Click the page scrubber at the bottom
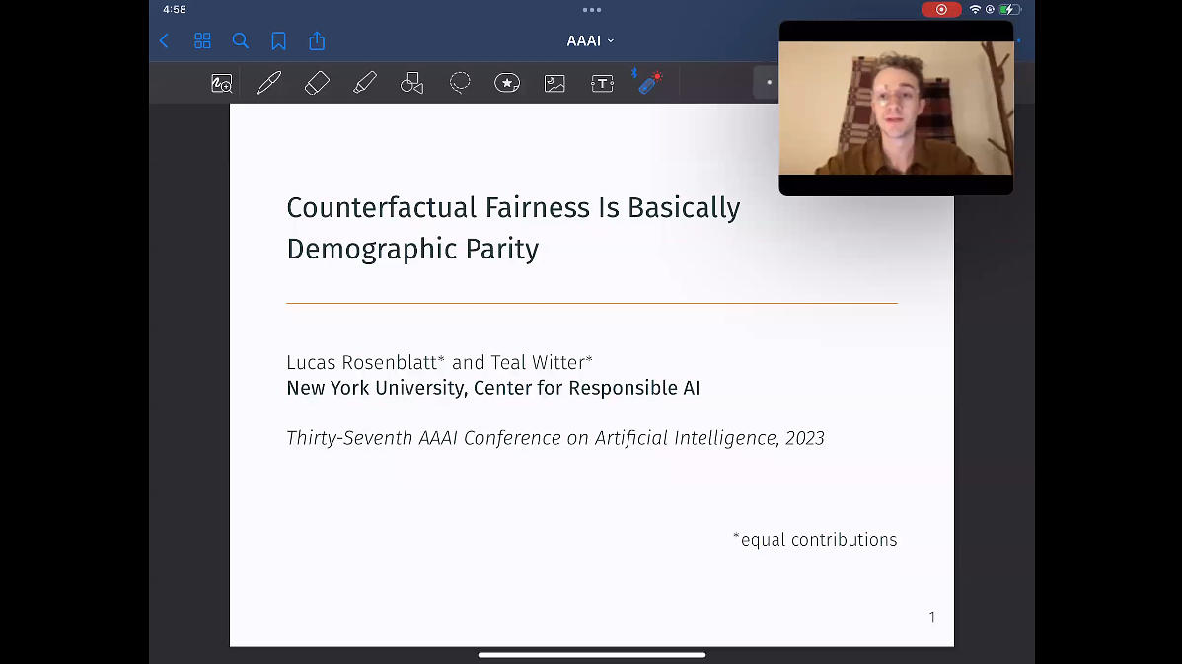1182x664 pixels. tap(592, 654)
